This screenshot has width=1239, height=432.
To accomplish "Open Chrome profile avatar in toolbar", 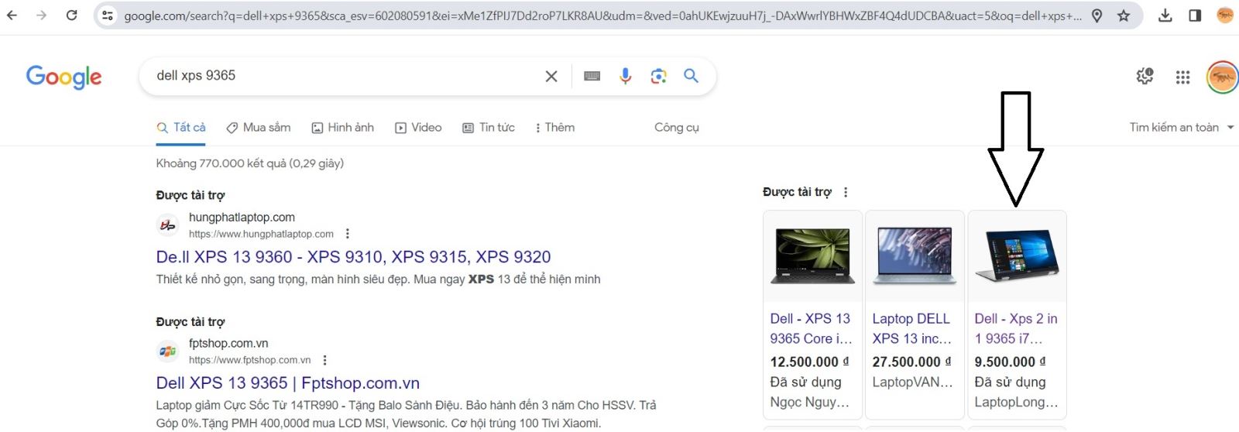I will (1224, 15).
